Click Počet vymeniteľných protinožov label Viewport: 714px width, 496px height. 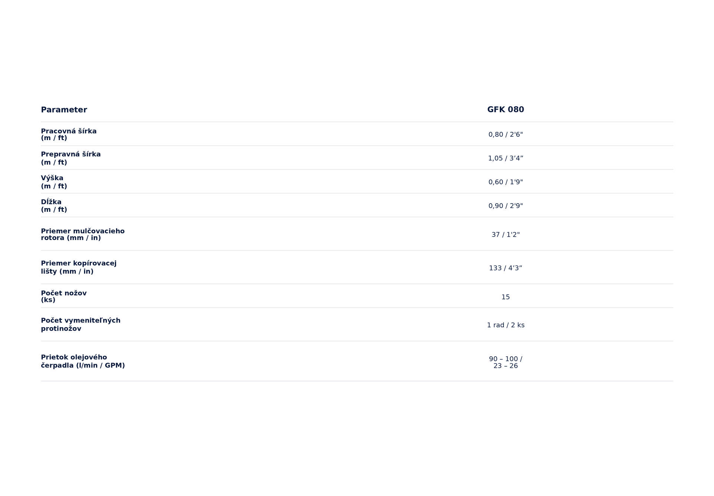(81, 325)
